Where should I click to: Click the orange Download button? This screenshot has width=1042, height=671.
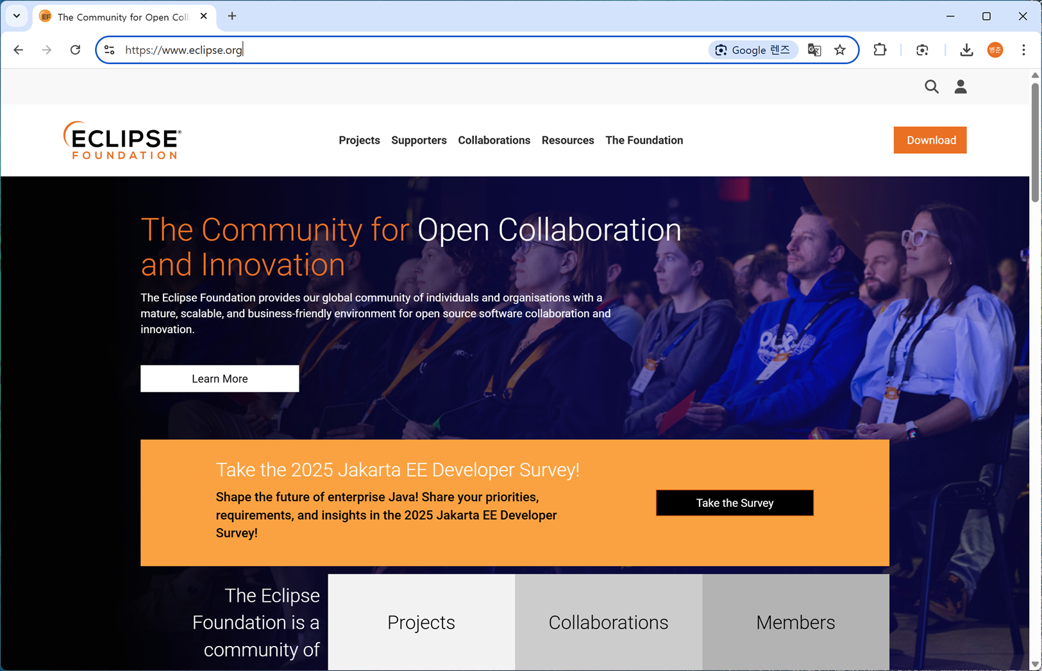[930, 140]
